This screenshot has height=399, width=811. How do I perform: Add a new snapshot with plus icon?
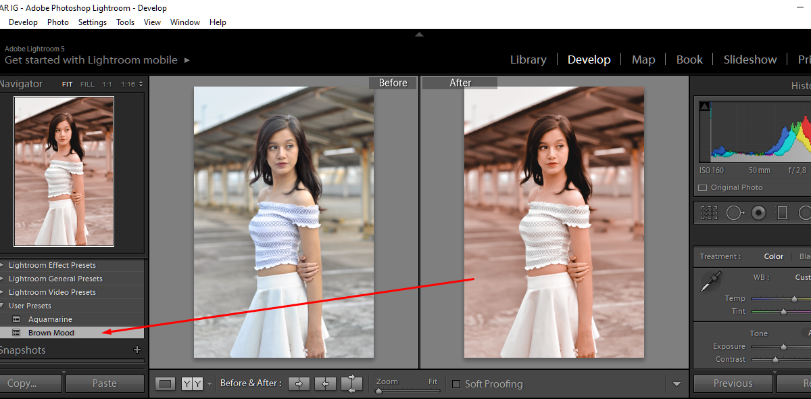(137, 350)
